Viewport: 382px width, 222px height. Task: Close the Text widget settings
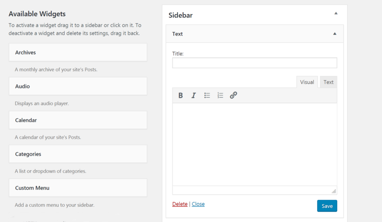(198, 204)
